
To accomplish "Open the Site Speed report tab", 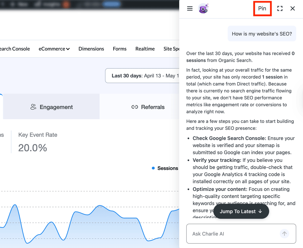I will (x=171, y=49).
